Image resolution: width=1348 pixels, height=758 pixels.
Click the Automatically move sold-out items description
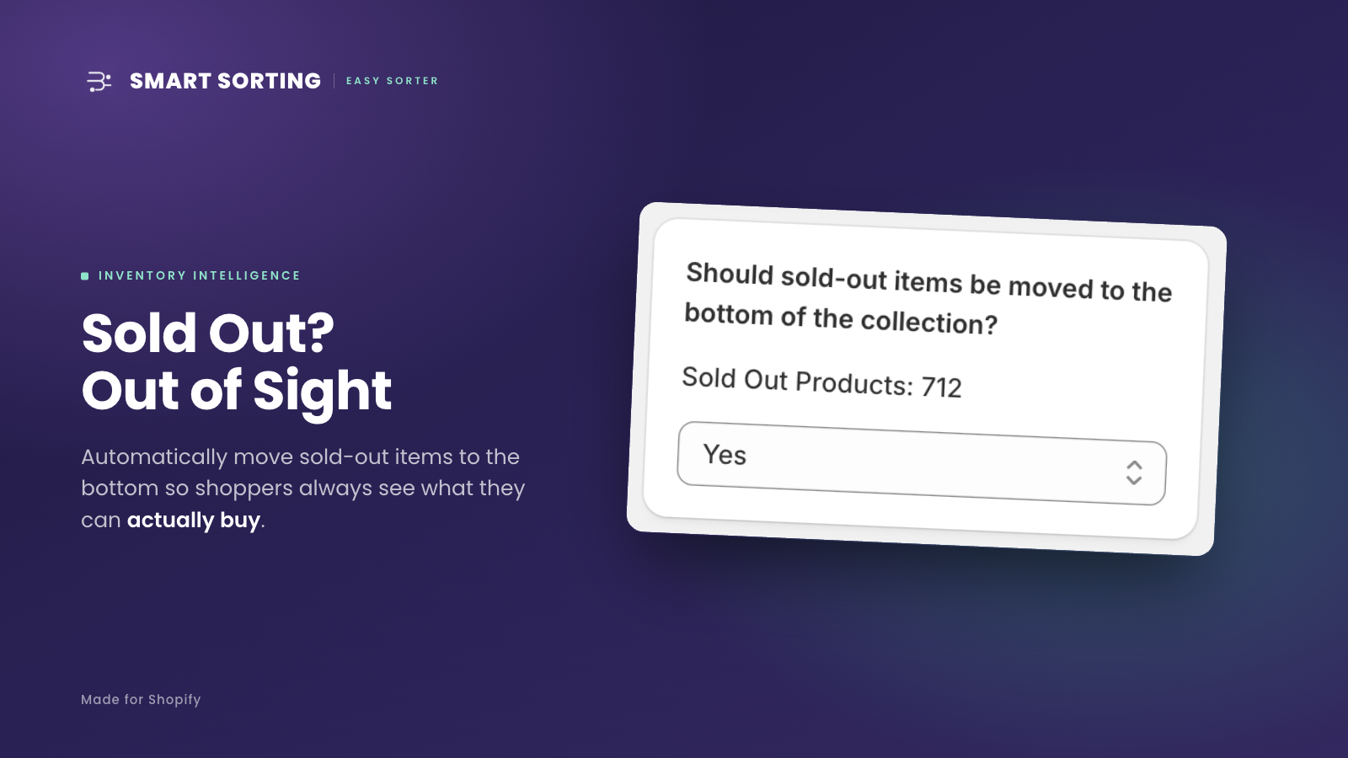(303, 488)
